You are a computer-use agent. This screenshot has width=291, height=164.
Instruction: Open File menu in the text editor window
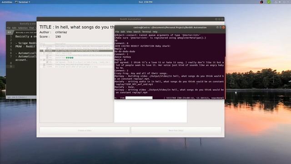[9, 28]
